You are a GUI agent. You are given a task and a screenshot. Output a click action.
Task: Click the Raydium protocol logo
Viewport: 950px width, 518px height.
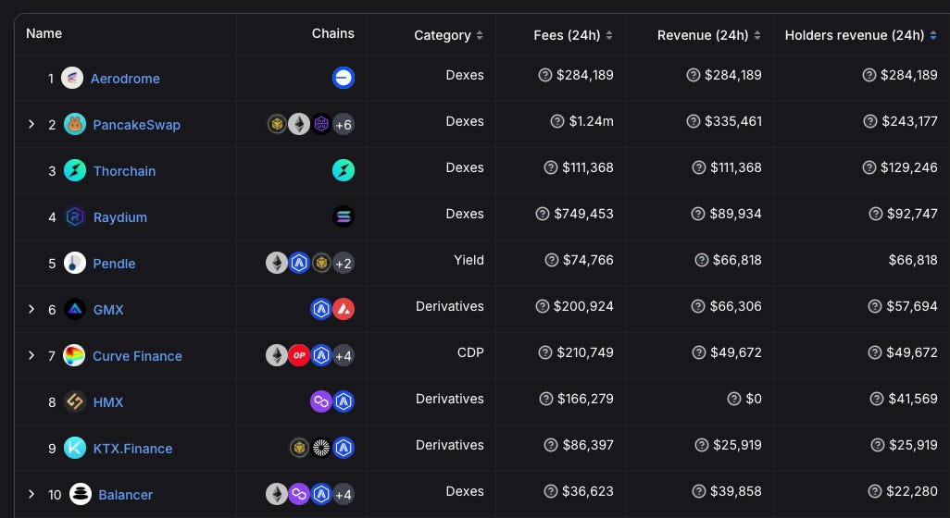(x=75, y=216)
